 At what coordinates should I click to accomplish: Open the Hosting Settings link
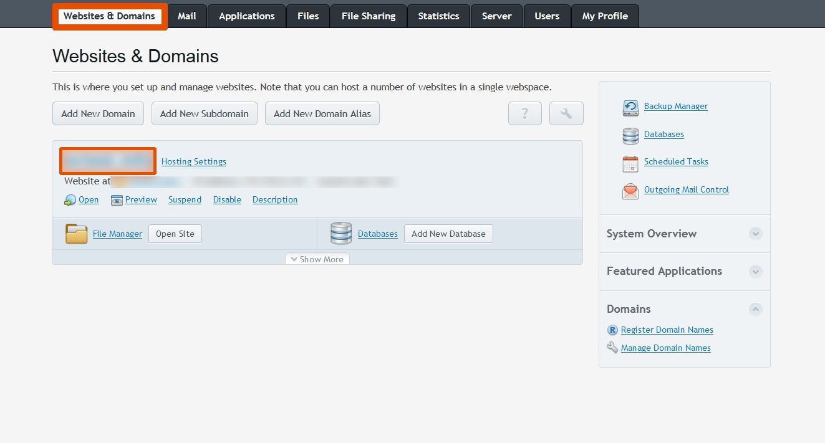click(193, 161)
